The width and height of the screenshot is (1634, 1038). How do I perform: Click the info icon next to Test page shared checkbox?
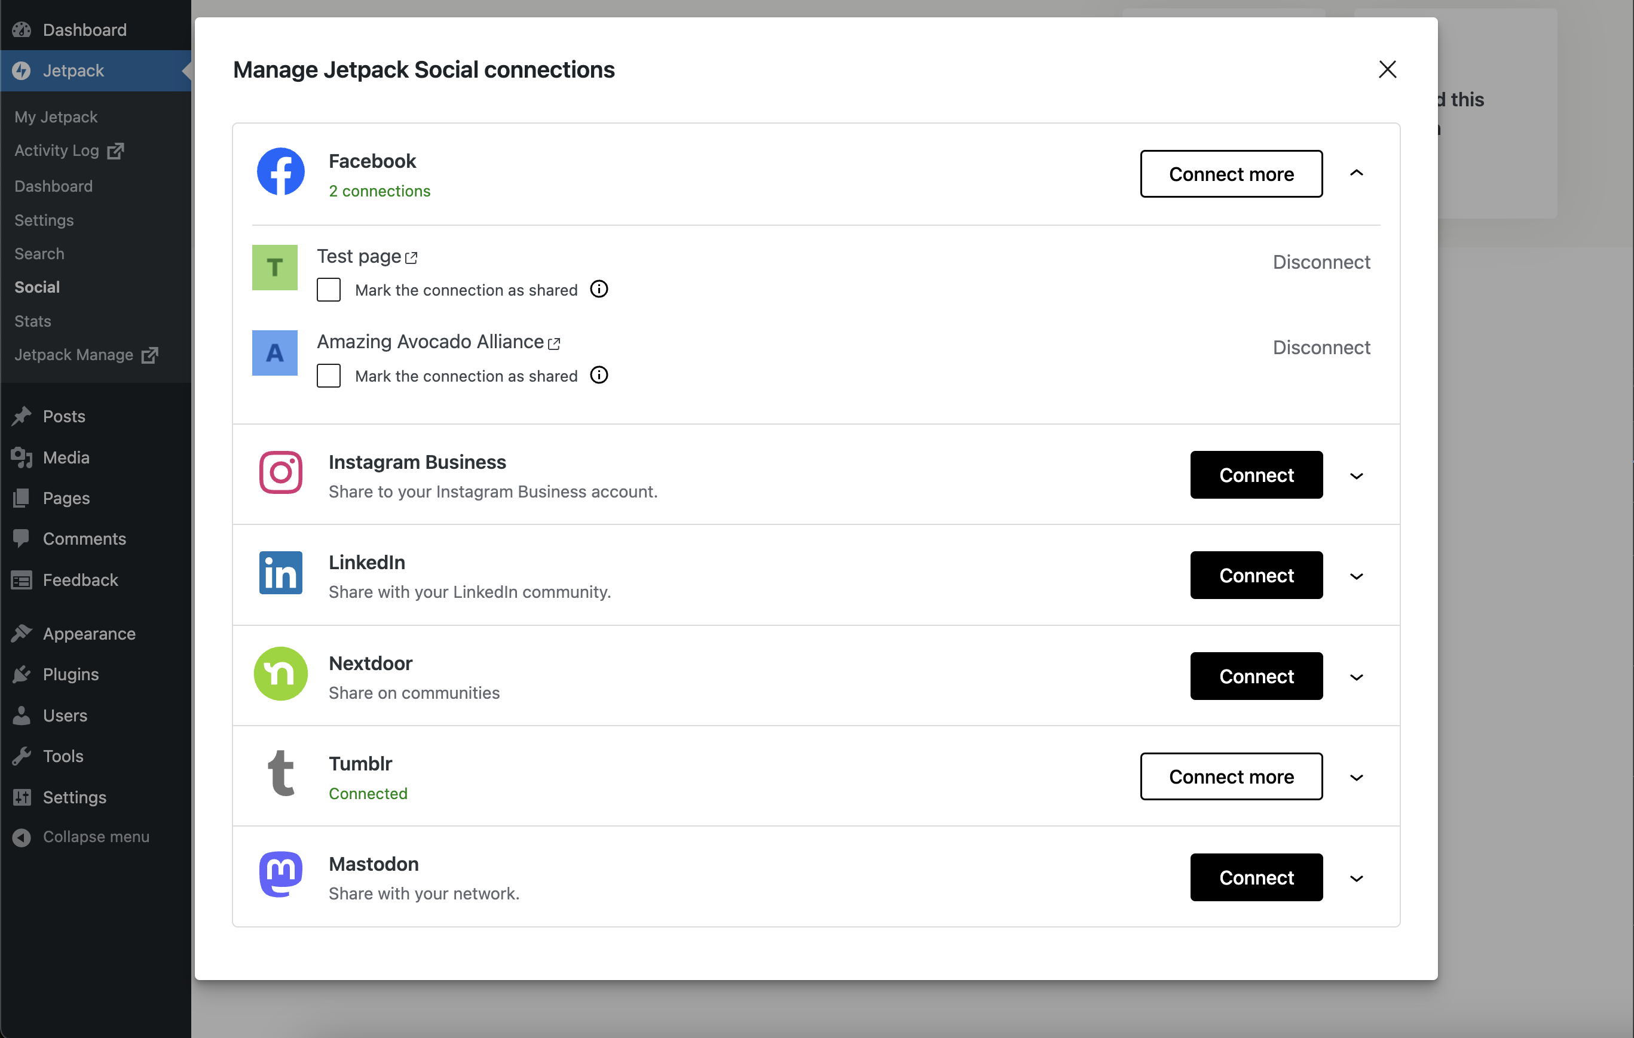click(601, 289)
